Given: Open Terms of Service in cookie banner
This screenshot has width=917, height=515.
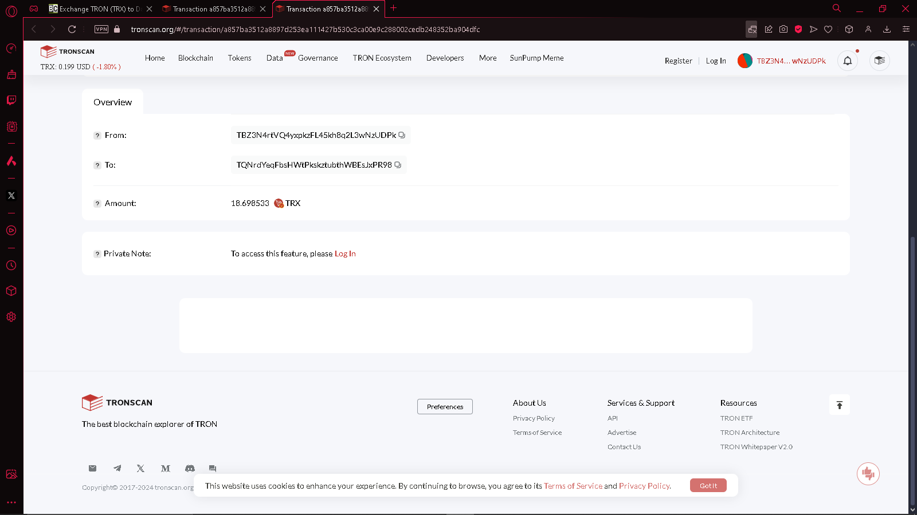Looking at the screenshot, I should 573,486.
